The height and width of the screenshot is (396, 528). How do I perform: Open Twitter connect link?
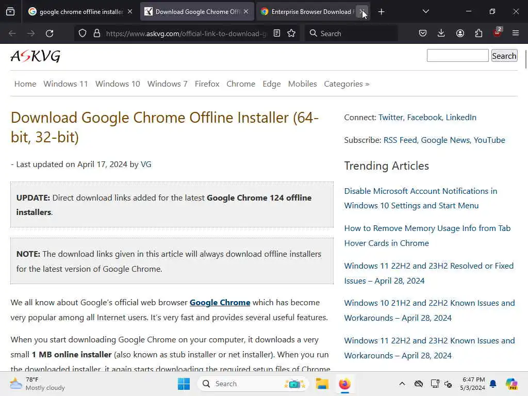point(391,117)
